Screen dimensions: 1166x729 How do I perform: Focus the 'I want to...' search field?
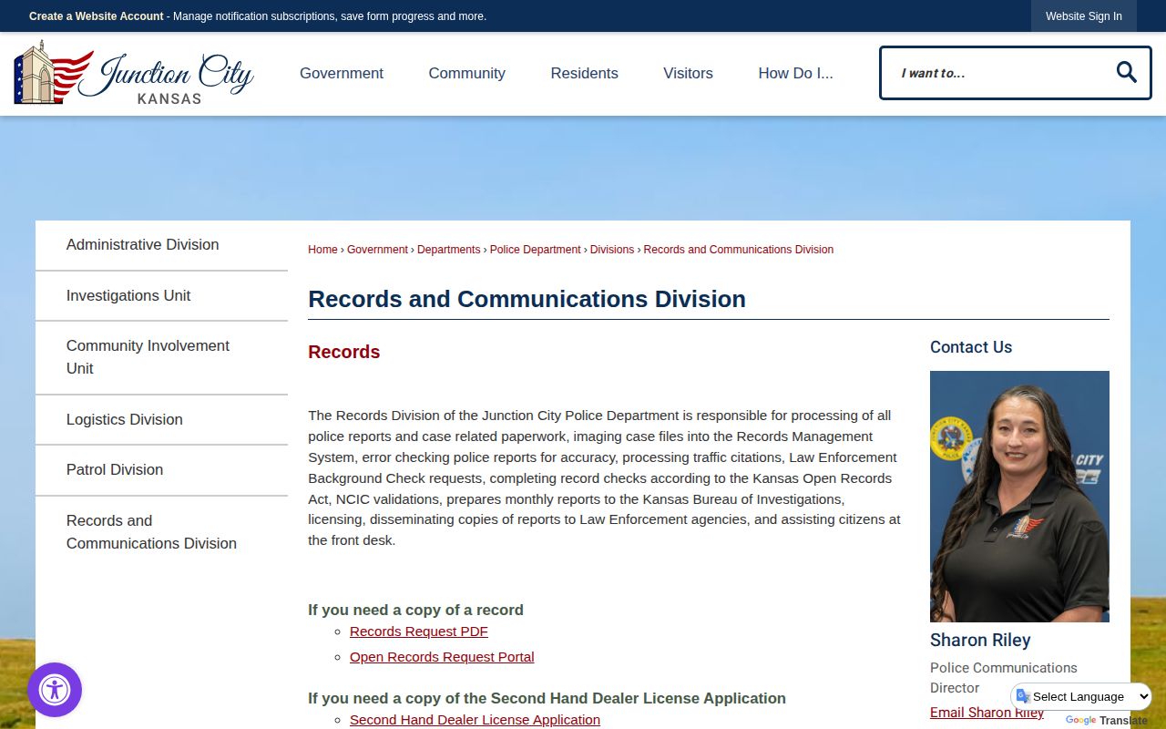(997, 73)
